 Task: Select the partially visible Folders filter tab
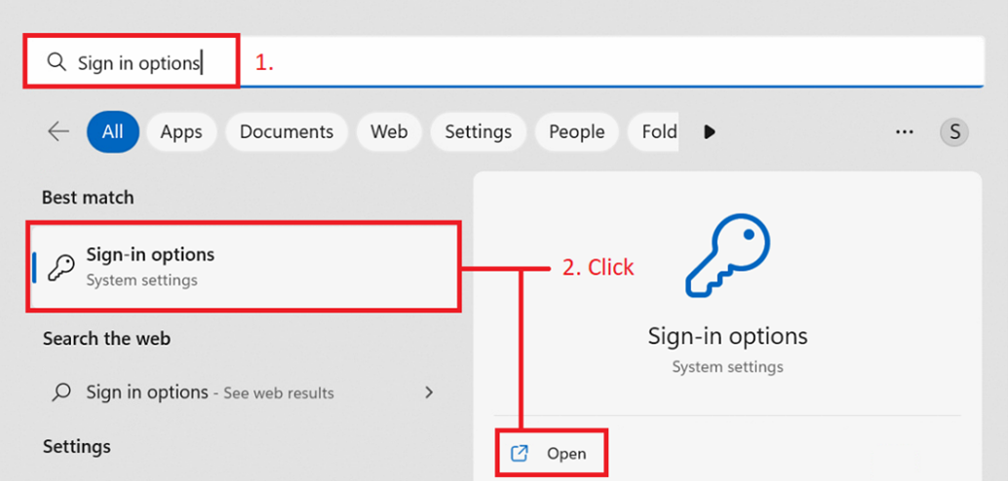click(659, 131)
